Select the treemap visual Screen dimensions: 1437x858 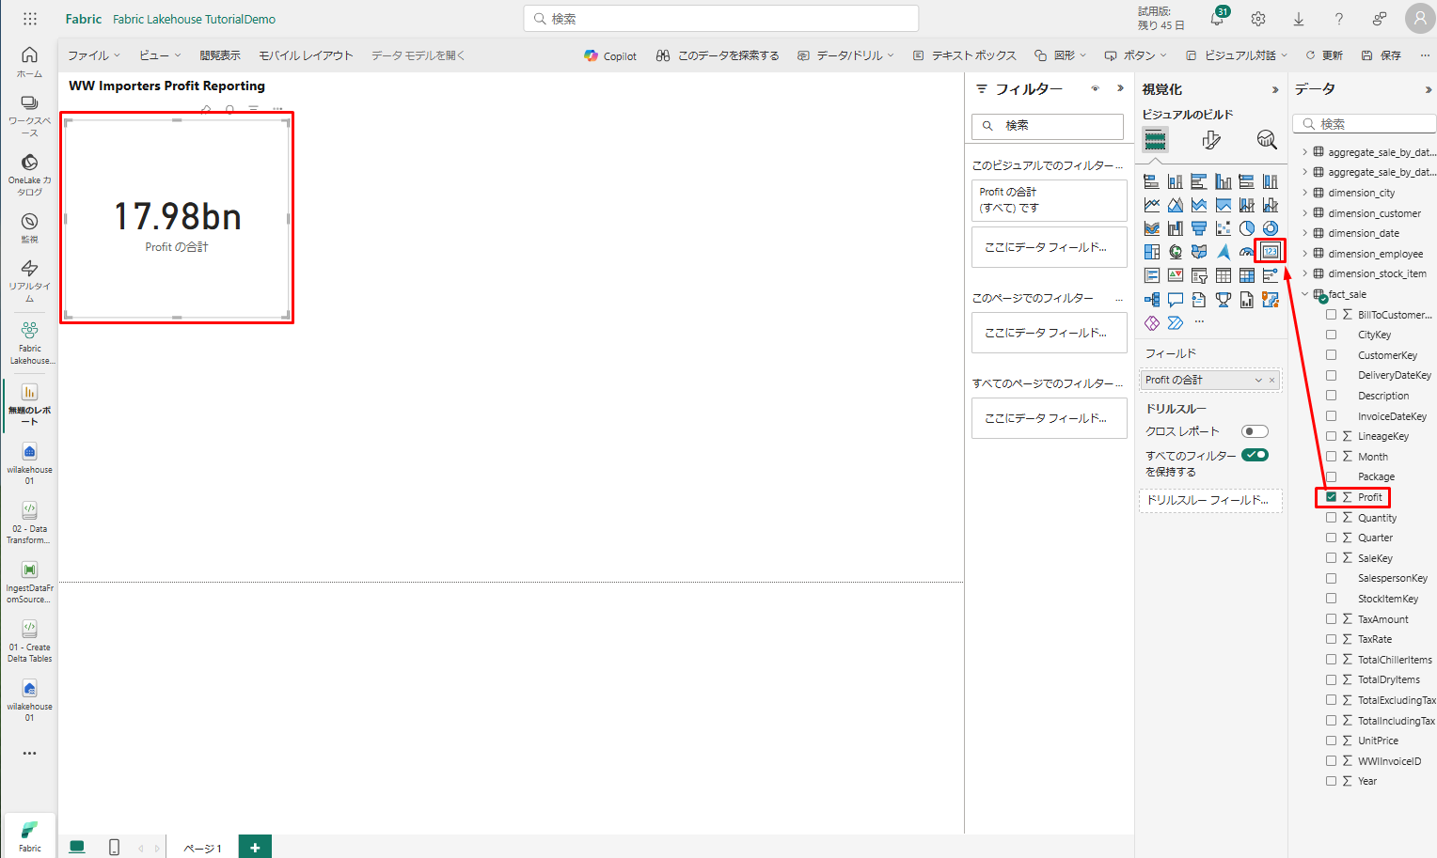coord(1151,252)
